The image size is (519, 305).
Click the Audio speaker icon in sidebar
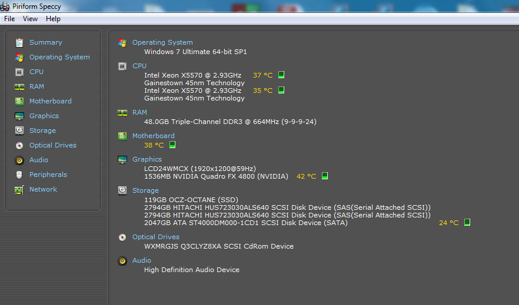click(19, 160)
